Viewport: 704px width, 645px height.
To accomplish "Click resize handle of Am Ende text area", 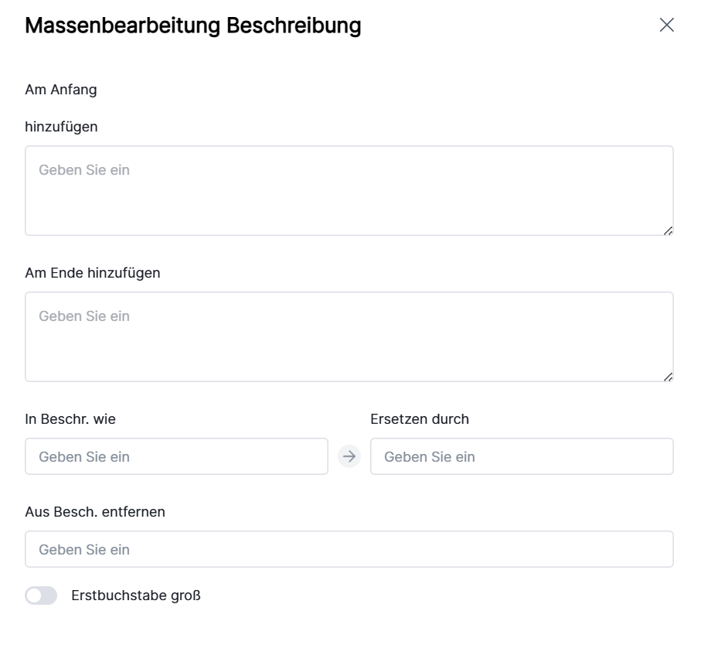I will [668, 377].
